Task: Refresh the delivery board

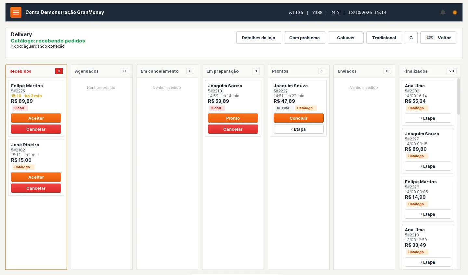Action: click(x=411, y=38)
